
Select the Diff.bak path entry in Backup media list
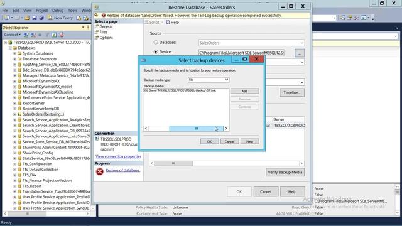(x=180, y=90)
